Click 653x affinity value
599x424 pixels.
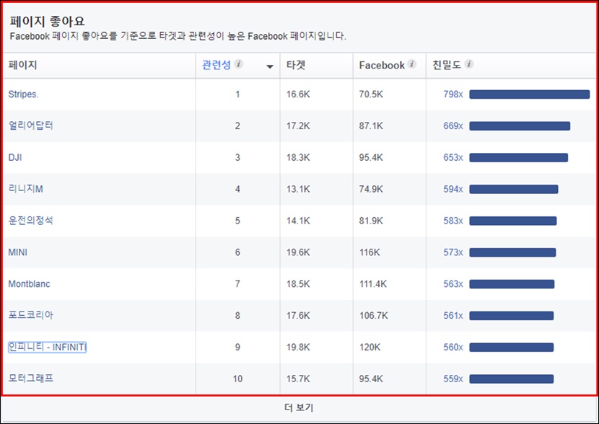453,158
